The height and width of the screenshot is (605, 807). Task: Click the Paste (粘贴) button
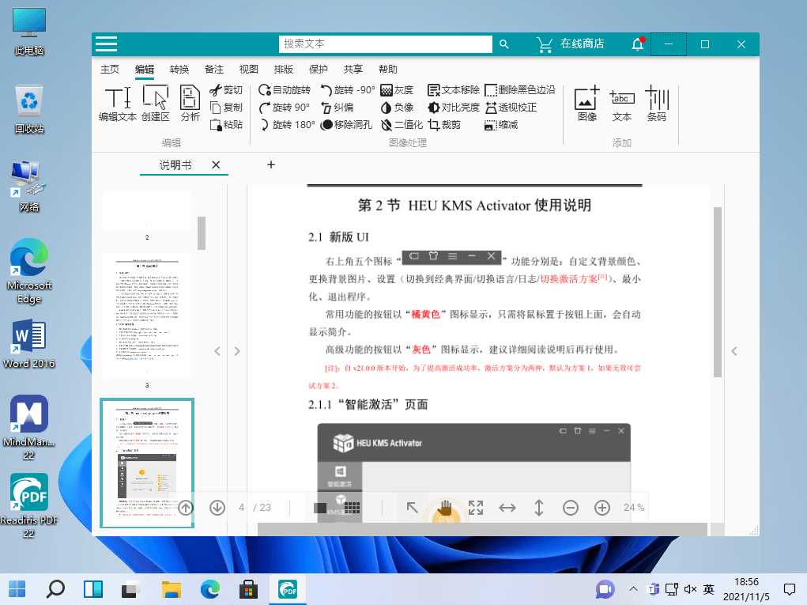[226, 125]
